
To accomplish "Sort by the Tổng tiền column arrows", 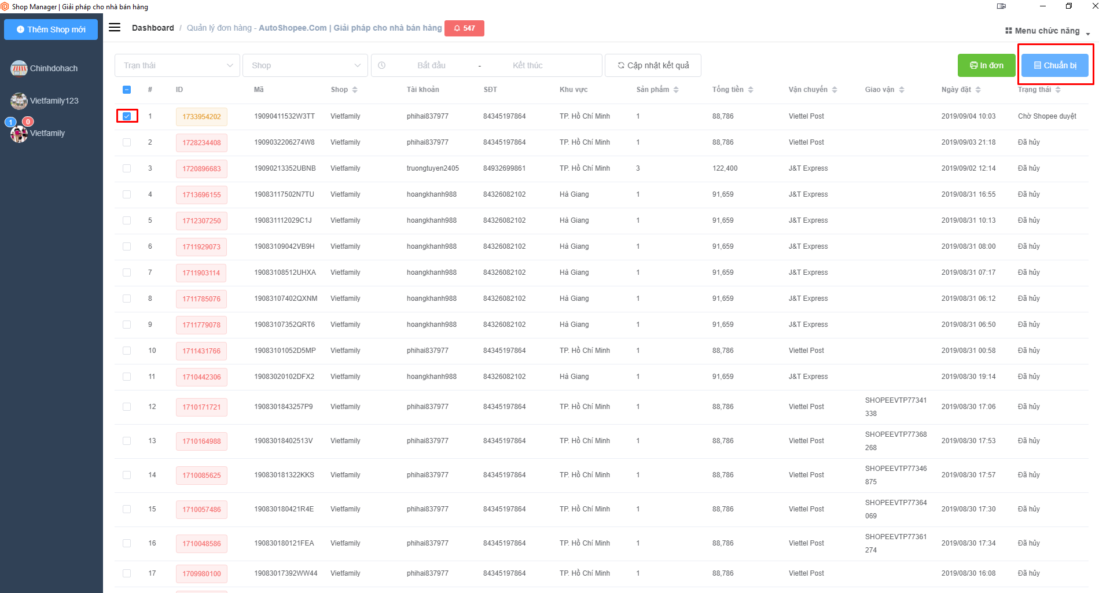I will pos(751,90).
